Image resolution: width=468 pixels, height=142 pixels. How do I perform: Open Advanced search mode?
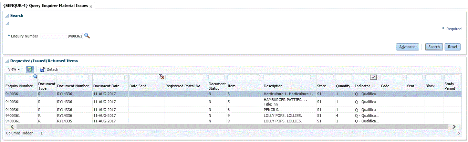pyautogui.click(x=407, y=47)
